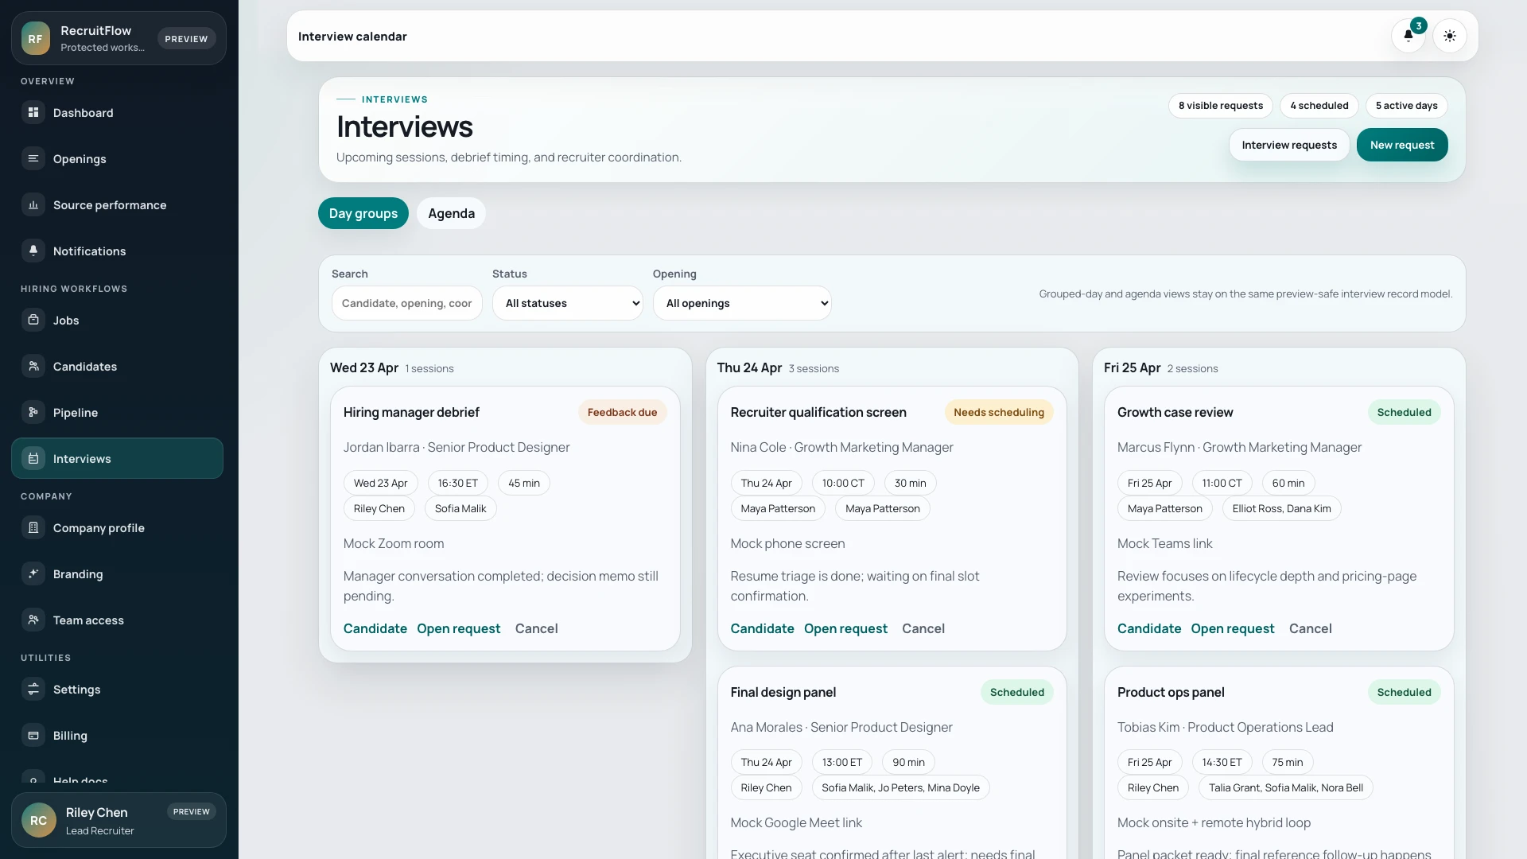This screenshot has height=859, width=1527.
Task: Click the PREVIEW badge beside RecruitFlow
Action: (186, 39)
